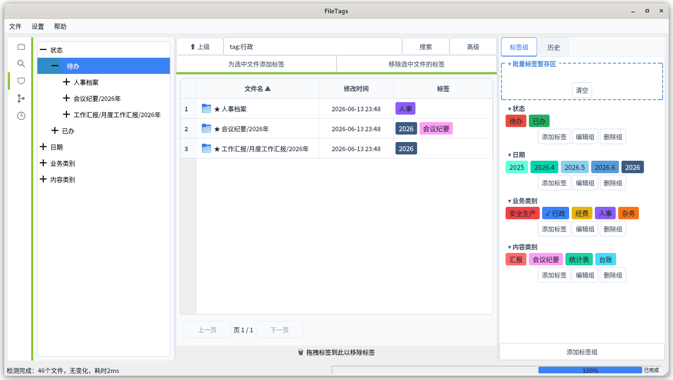The height and width of the screenshot is (380, 673).
Task: Toggle the checked 行政 tag
Action: pos(555,213)
